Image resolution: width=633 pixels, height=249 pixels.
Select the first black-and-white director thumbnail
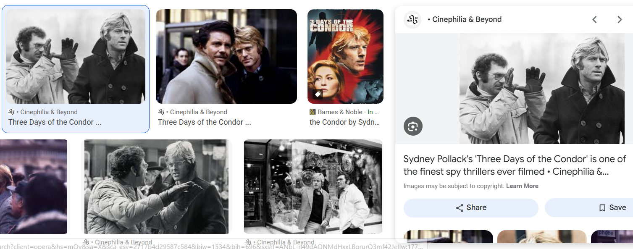[76, 56]
